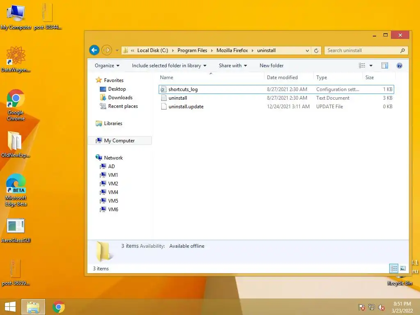Expand the view options dropdown arrow
420x315 pixels.
371,66
